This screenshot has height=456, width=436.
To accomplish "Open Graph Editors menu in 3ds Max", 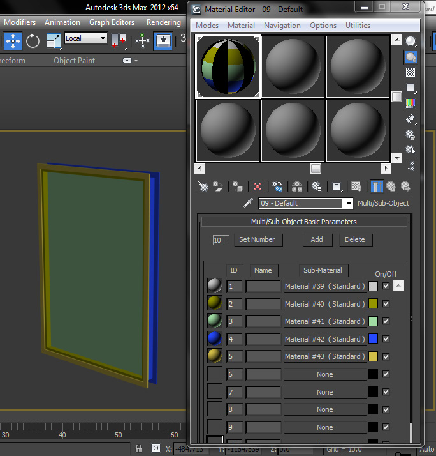I will [112, 22].
